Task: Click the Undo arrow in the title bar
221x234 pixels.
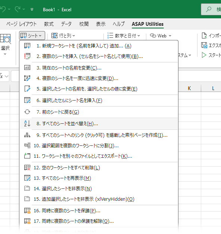Action: tap(3, 9)
